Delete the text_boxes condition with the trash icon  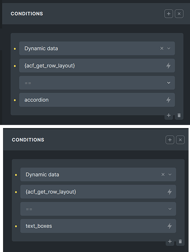180,241
